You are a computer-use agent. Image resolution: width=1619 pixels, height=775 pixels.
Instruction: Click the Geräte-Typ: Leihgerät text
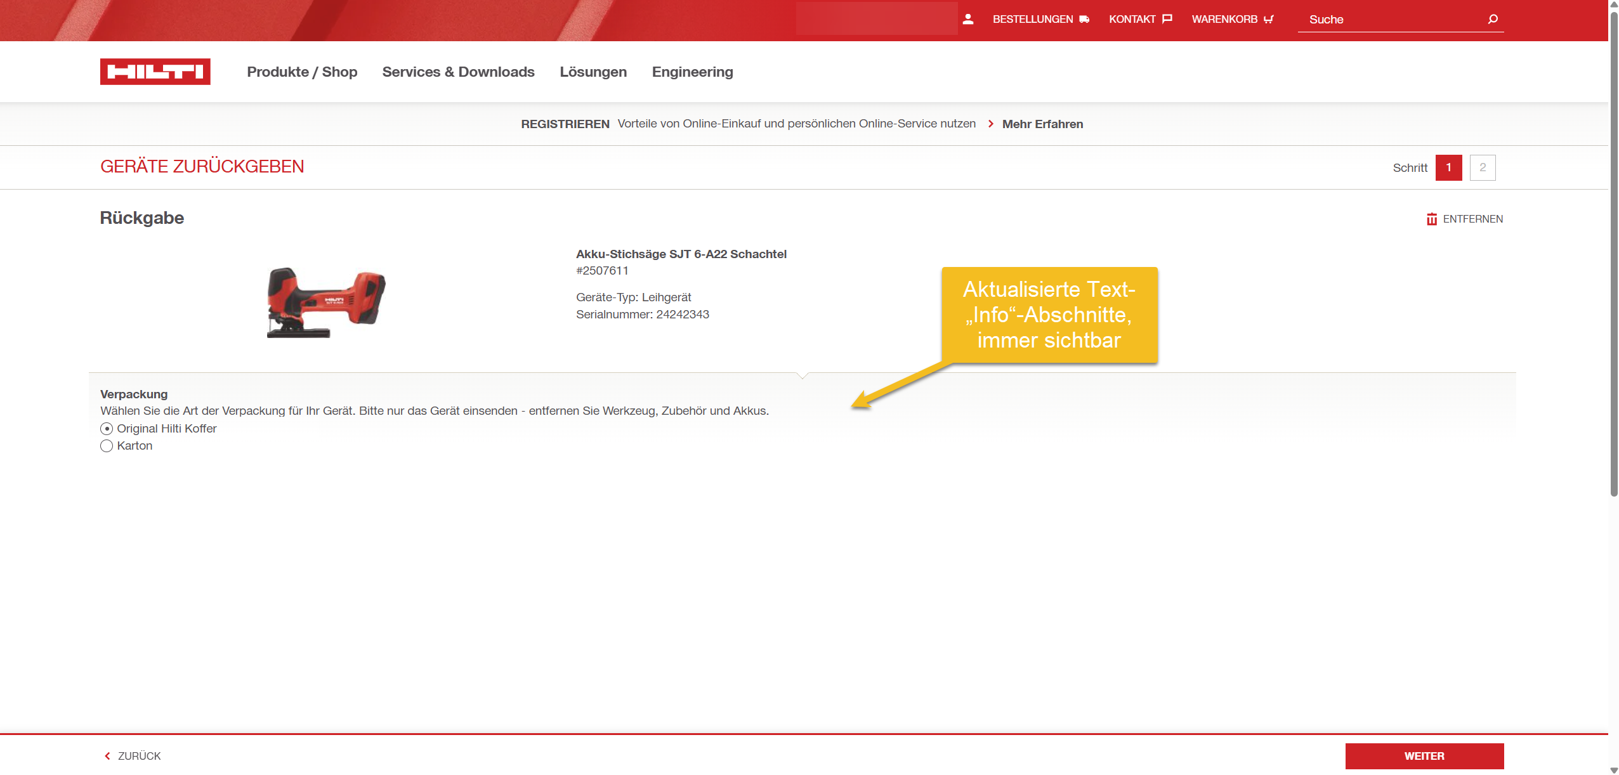tap(633, 297)
